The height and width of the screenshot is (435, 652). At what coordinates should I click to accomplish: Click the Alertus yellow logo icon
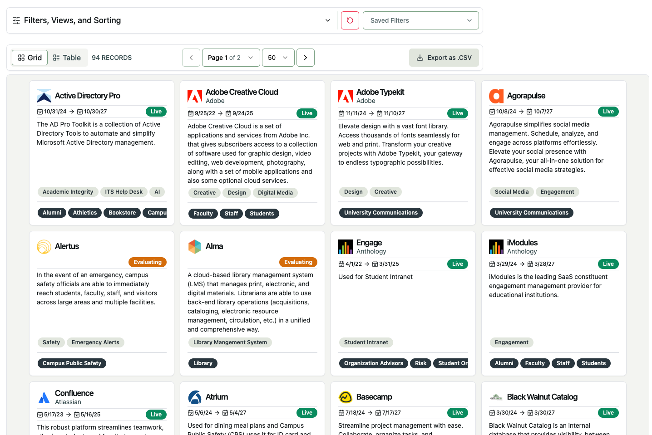click(44, 246)
